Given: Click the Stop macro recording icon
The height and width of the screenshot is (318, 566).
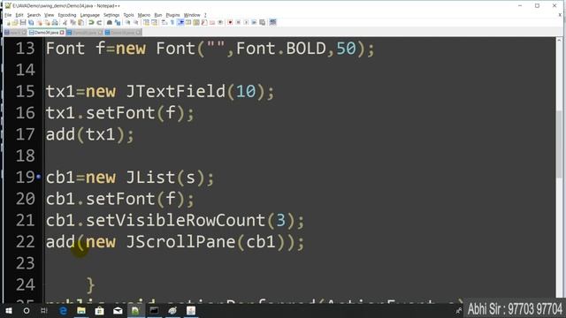Looking at the screenshot, I should click(238, 22).
